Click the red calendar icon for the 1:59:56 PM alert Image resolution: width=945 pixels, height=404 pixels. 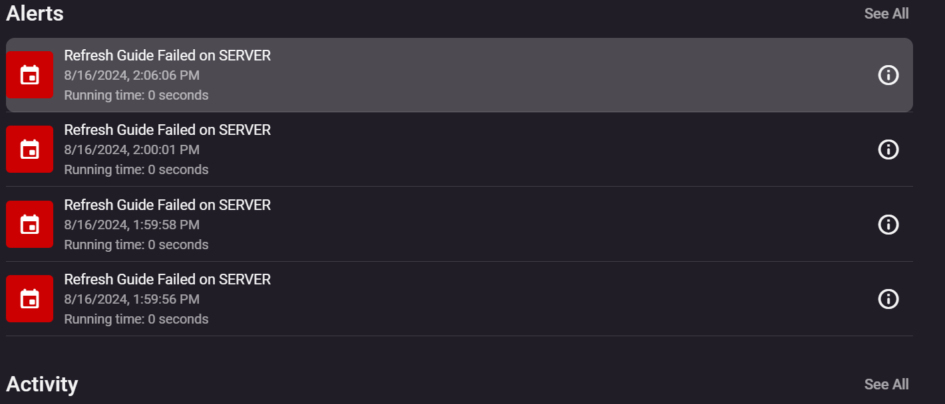pos(29,299)
